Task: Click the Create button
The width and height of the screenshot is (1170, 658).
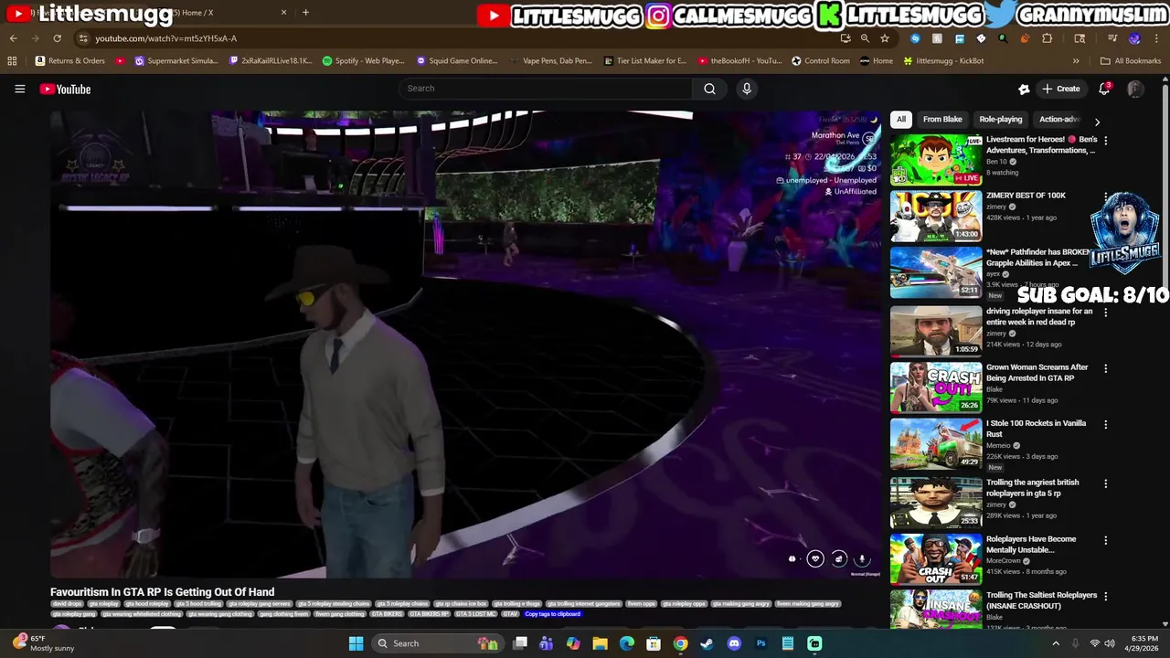Action: [1061, 89]
